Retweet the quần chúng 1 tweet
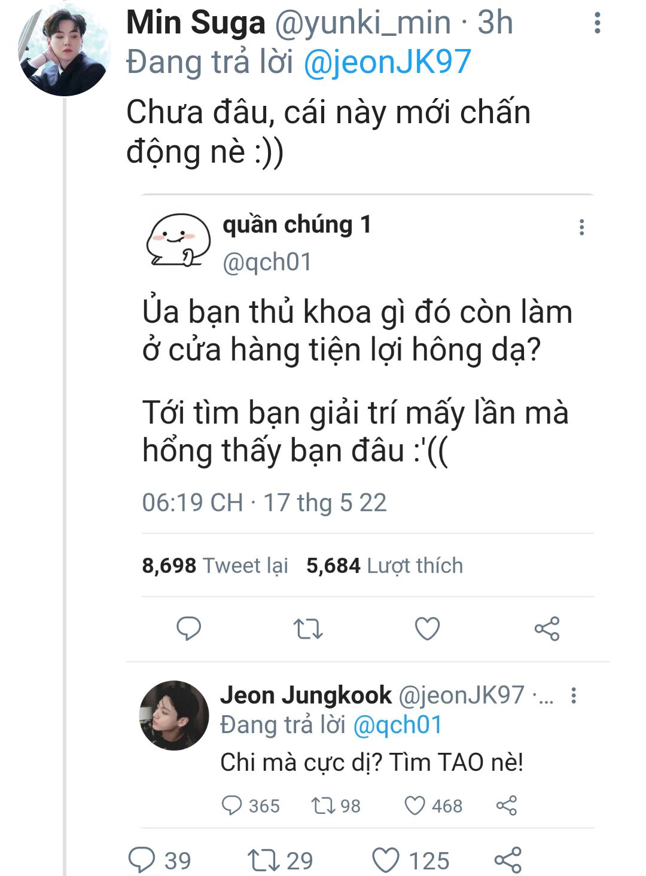This screenshot has width=646, height=876. tap(308, 629)
